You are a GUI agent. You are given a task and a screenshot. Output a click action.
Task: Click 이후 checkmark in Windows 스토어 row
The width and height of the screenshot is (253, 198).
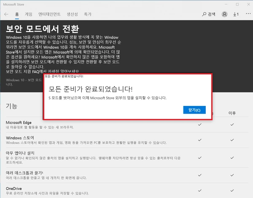(x=232, y=140)
